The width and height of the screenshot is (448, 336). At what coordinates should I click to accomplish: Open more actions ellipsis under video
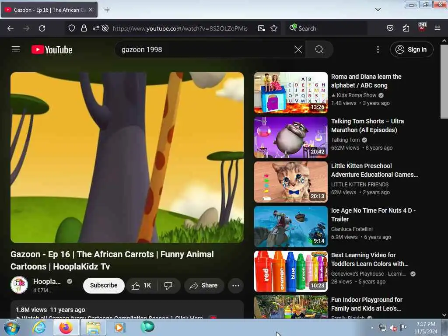coord(236,285)
